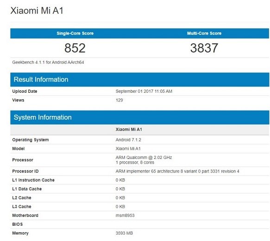The image size is (270, 241).
Task: Select the Memory value 3593 MB
Action: pos(124,233)
